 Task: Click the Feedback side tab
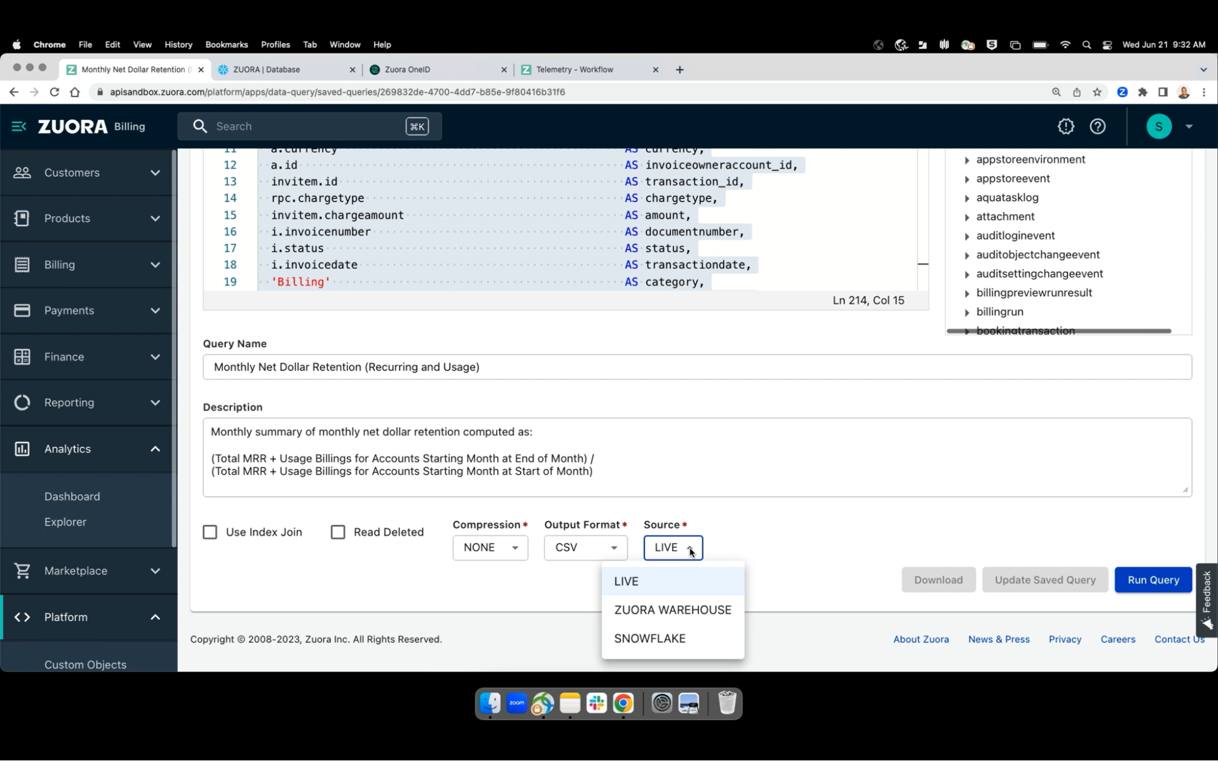1206,600
